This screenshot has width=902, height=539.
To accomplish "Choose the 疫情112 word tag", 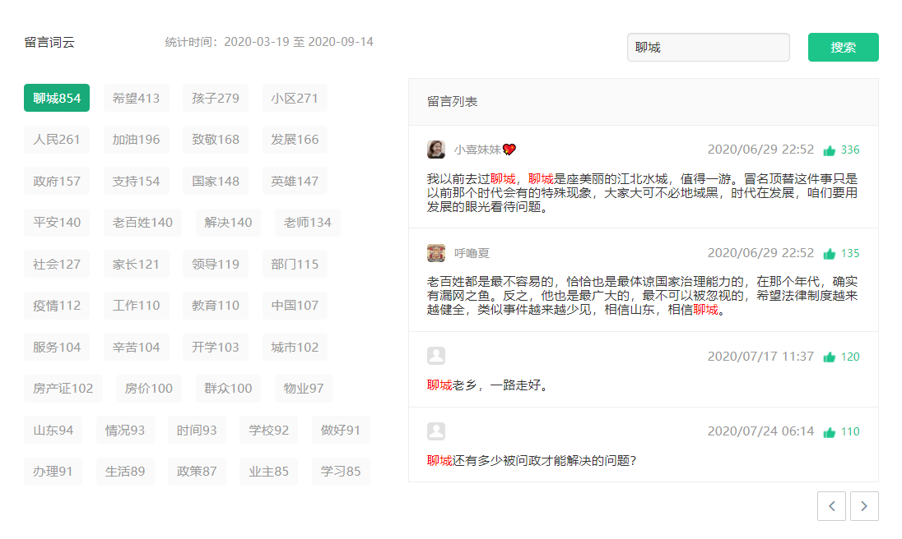I will 57,305.
